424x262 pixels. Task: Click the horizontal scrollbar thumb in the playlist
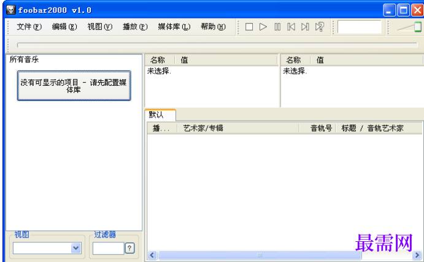(x=260, y=255)
